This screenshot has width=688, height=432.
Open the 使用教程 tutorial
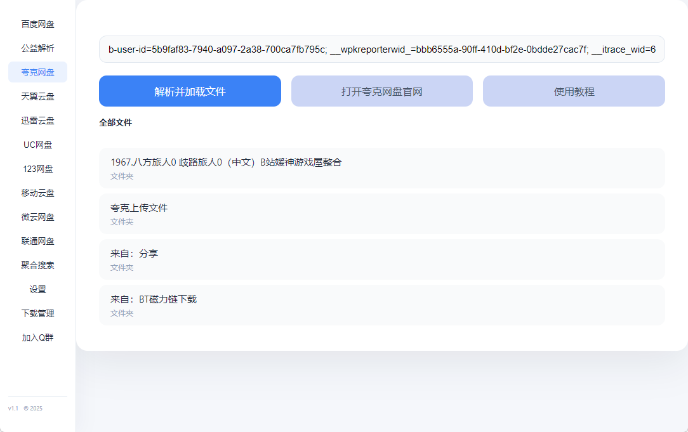tap(574, 91)
